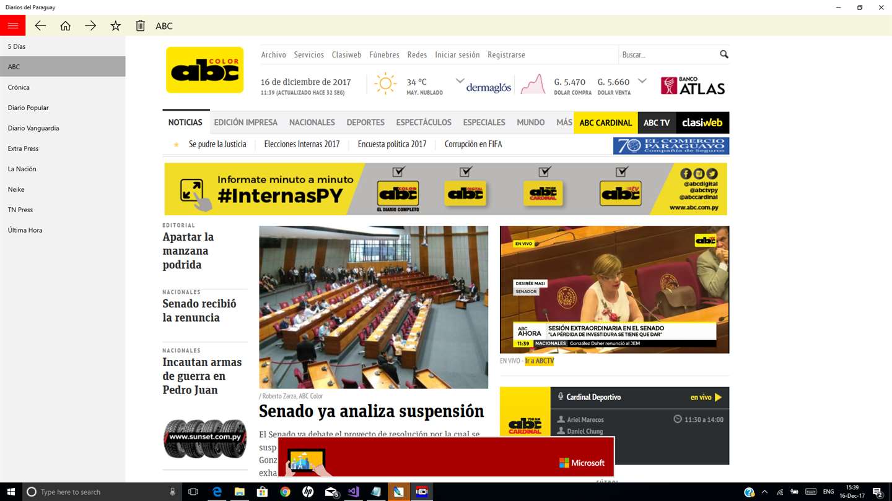Select Diario Vanguardia in the sidebar
892x501 pixels.
63,128
